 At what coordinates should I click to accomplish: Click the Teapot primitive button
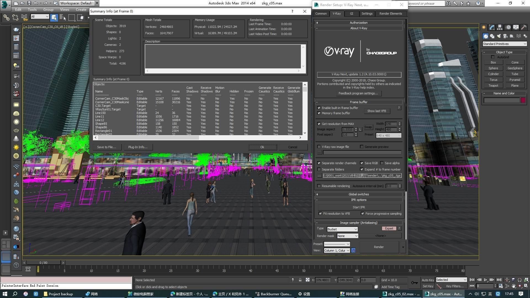pyautogui.click(x=493, y=86)
